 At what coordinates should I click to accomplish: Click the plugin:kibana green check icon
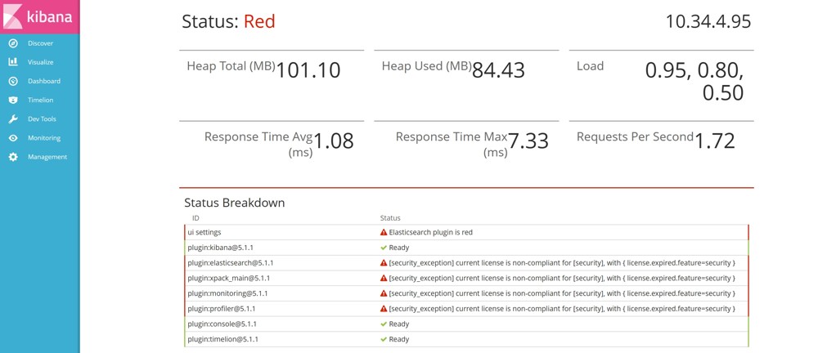(x=384, y=248)
